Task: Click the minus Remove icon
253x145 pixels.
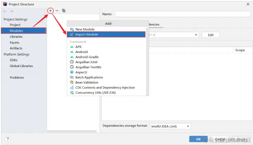Action: click(x=57, y=11)
